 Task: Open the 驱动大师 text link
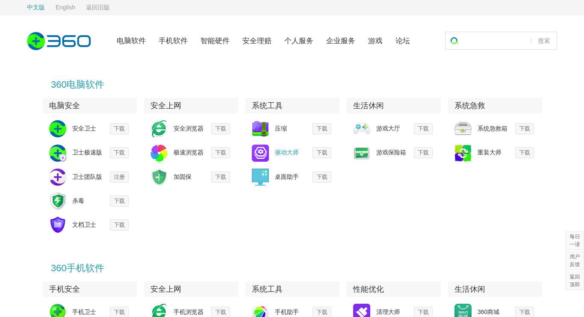tap(287, 153)
